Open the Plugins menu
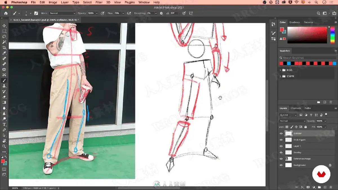The image size is (338, 190). pos(130,2)
